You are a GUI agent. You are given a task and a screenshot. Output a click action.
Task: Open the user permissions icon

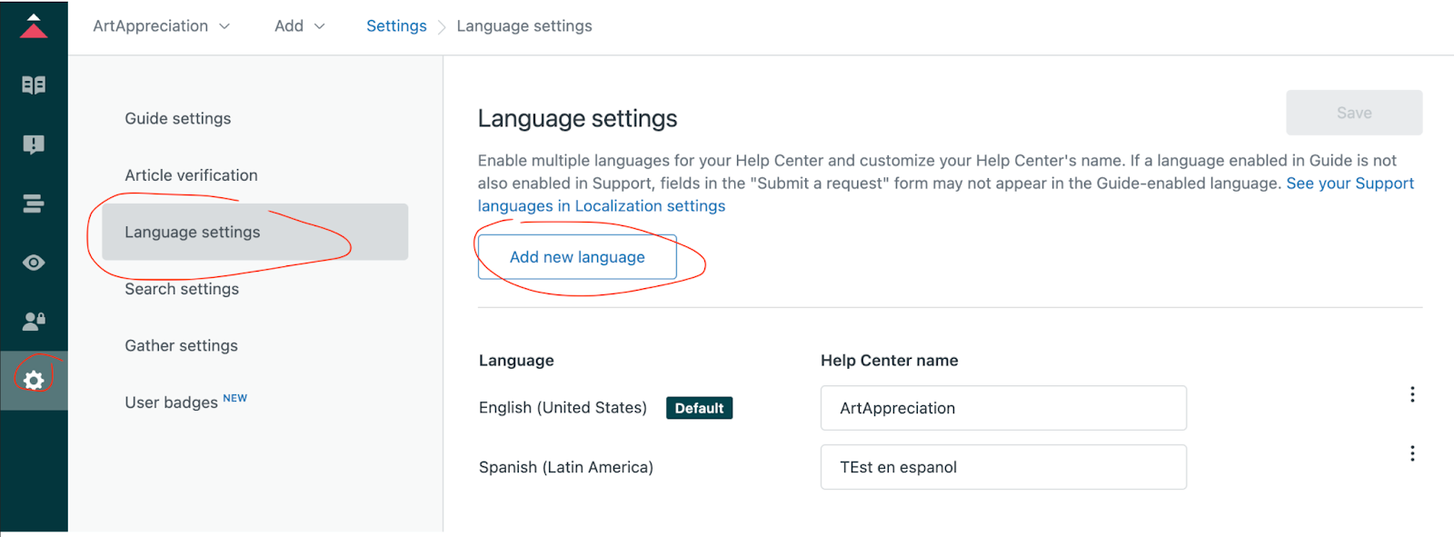[34, 321]
